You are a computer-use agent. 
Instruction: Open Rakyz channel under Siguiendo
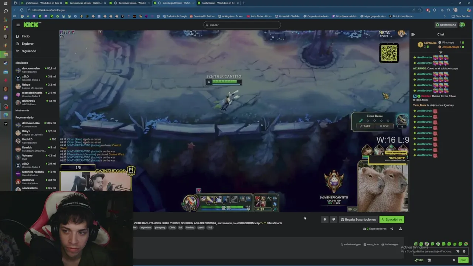(36, 86)
